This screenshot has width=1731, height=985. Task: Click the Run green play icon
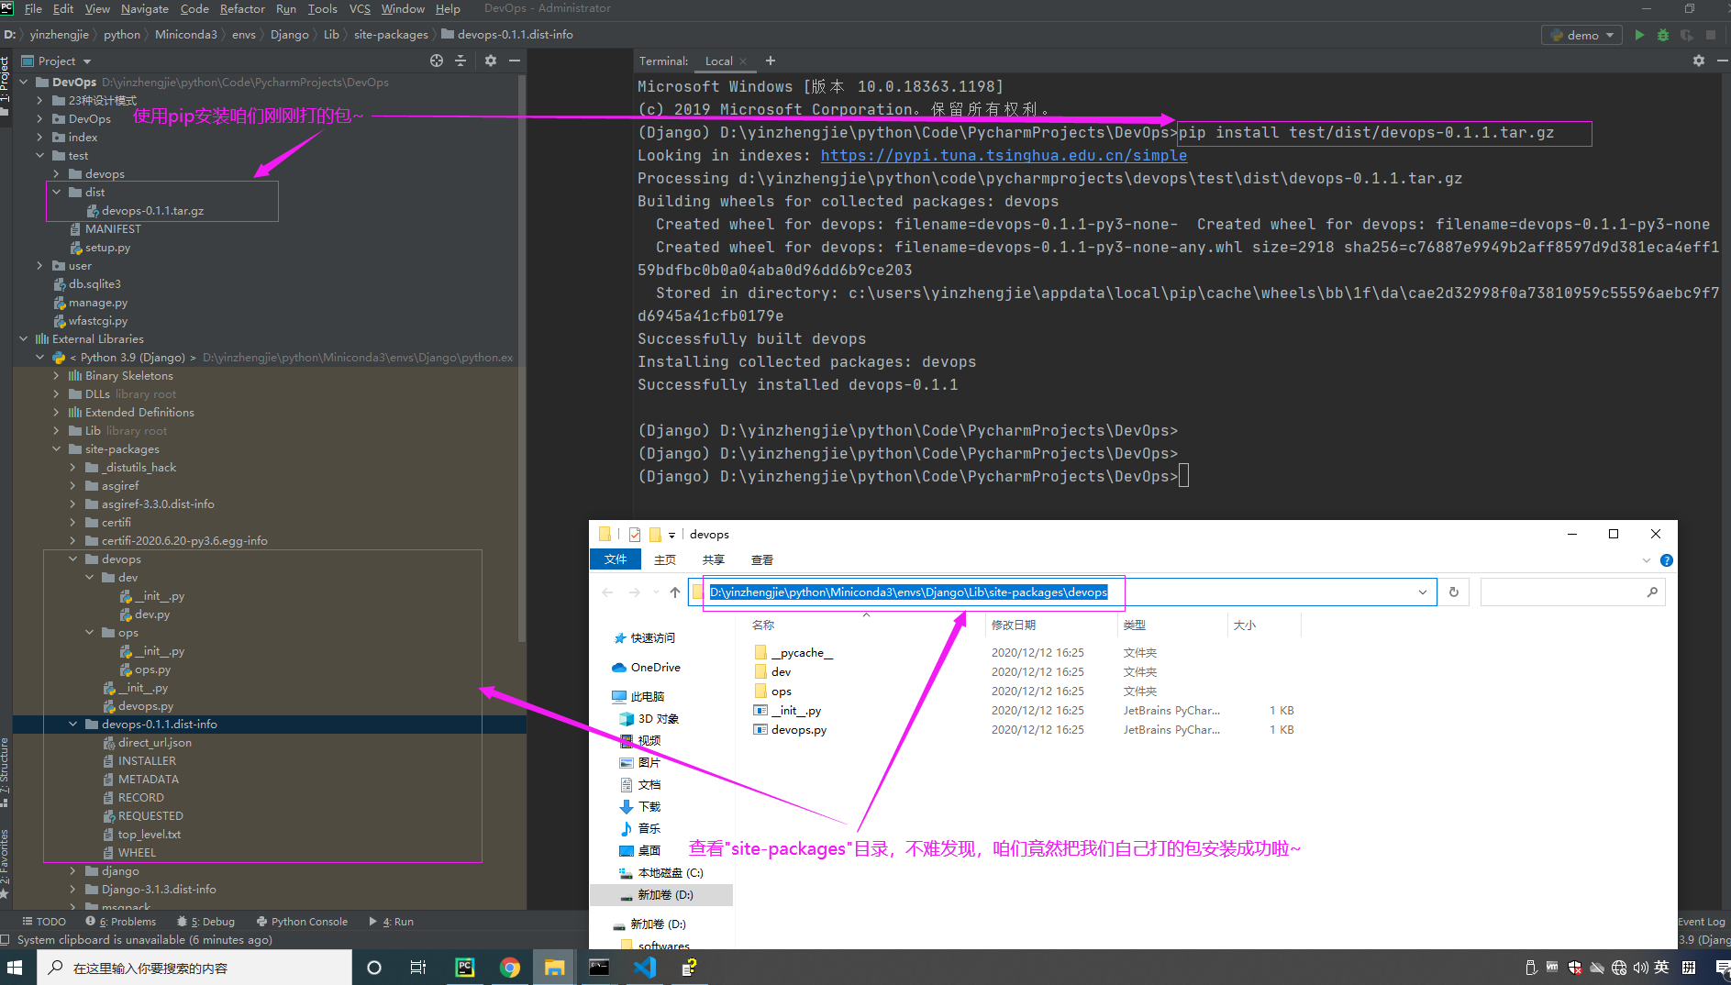(x=1639, y=35)
